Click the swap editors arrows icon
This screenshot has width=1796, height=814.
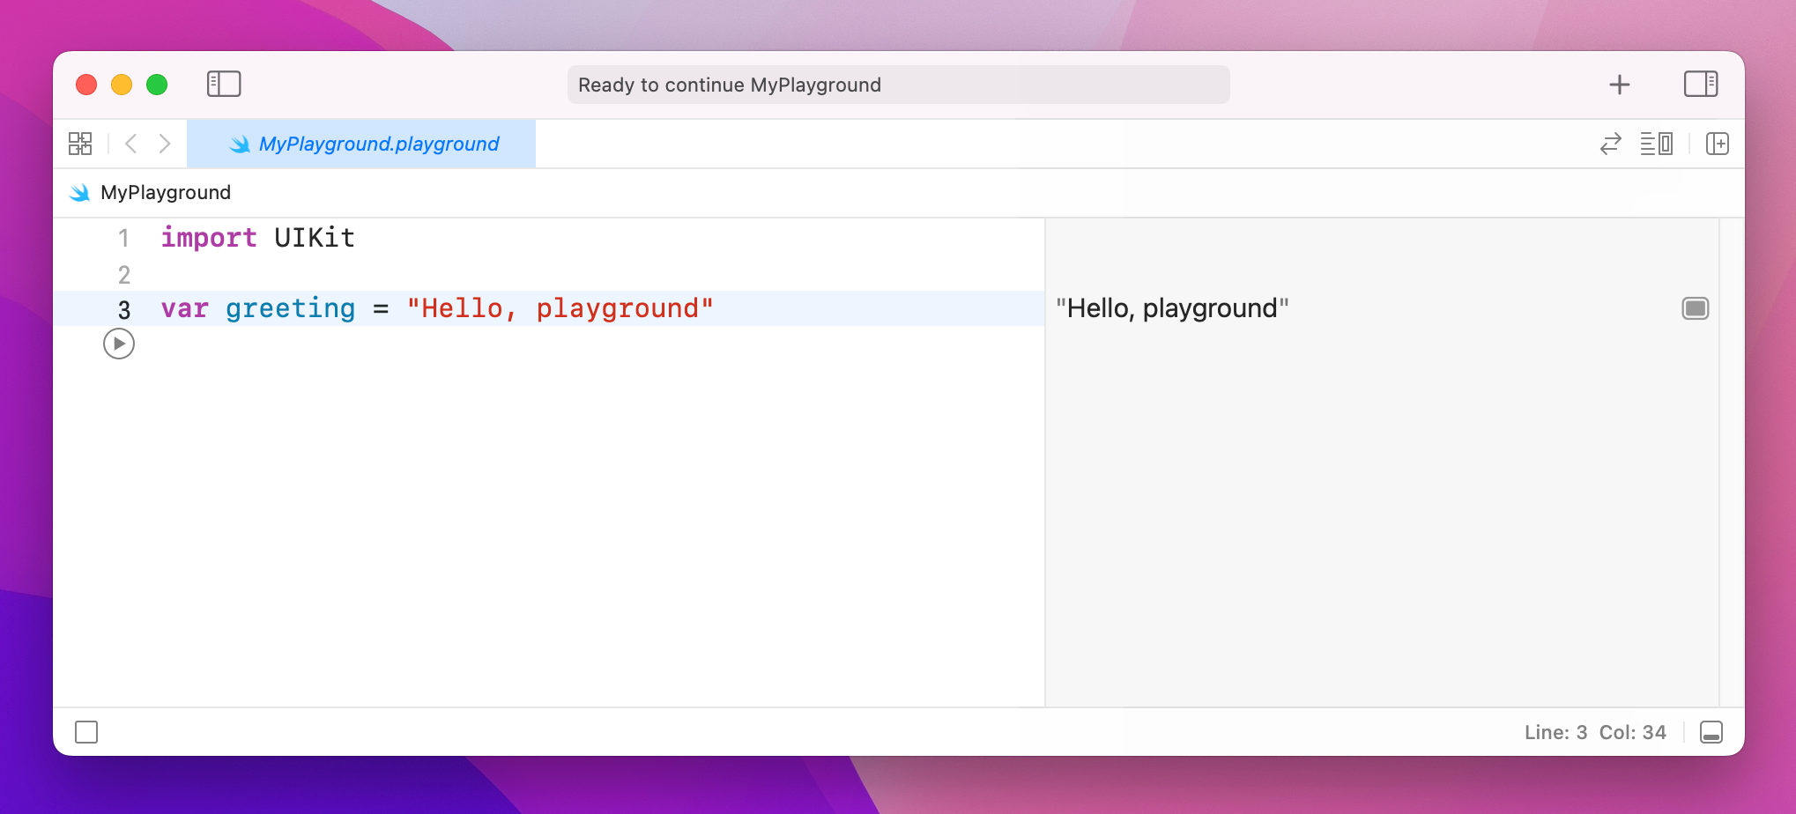point(1610,144)
